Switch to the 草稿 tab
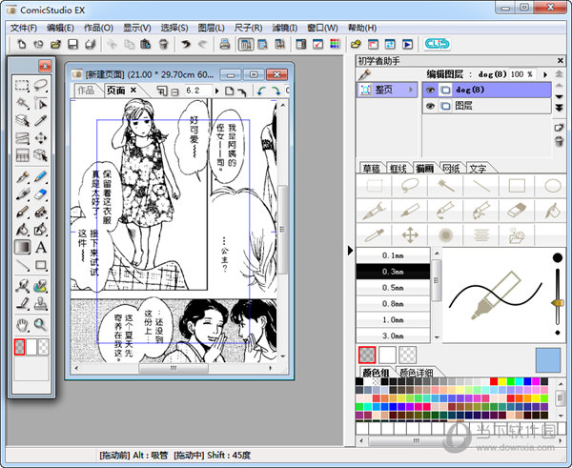This screenshot has height=468, width=572. pos(372,168)
